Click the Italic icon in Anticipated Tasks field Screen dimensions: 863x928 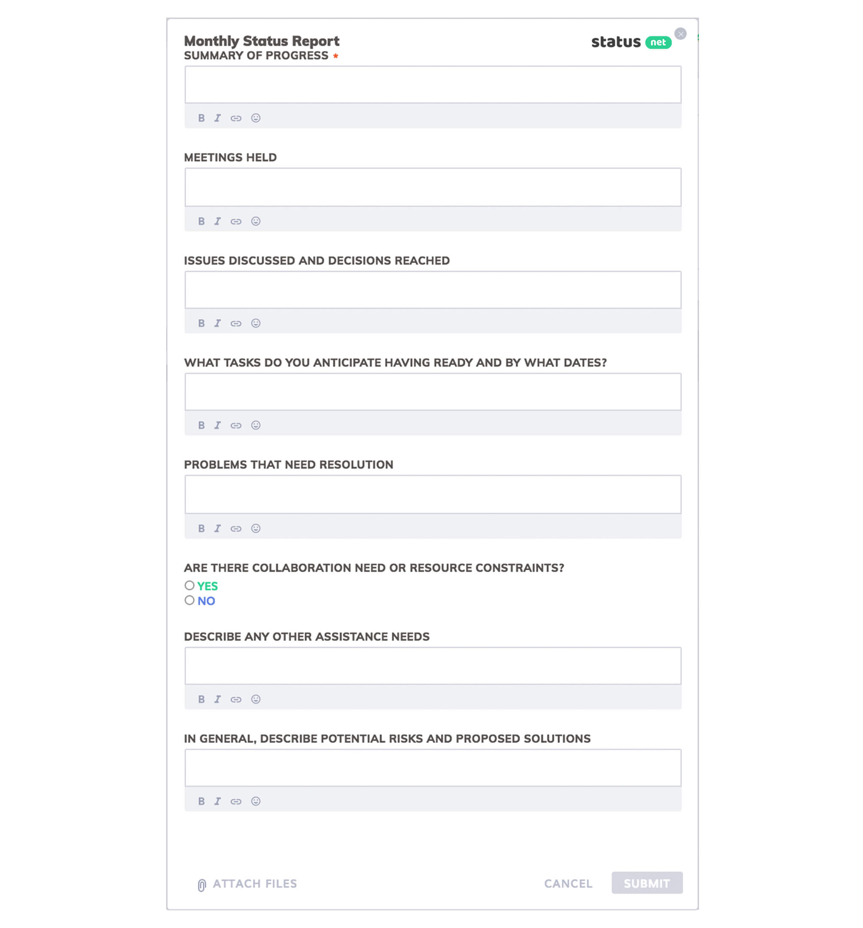217,425
